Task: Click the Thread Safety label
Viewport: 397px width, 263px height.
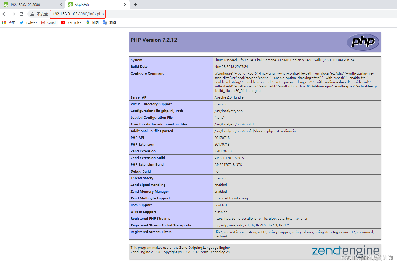Action: pyautogui.click(x=142, y=178)
